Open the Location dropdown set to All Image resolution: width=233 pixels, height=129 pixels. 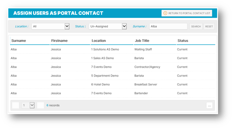(51, 26)
